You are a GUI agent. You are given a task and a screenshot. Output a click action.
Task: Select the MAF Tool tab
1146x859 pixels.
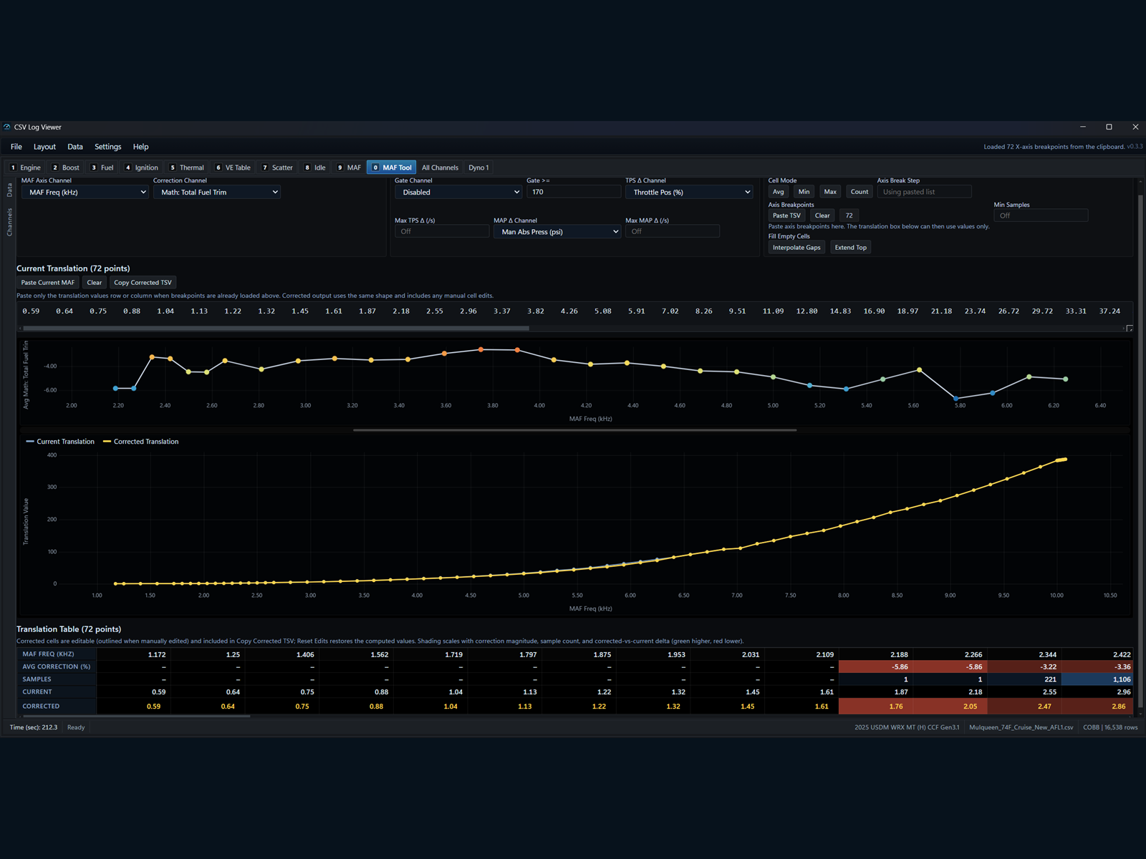[x=392, y=168]
